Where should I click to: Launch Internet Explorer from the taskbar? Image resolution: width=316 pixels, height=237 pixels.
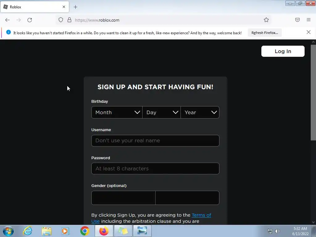coord(27,231)
